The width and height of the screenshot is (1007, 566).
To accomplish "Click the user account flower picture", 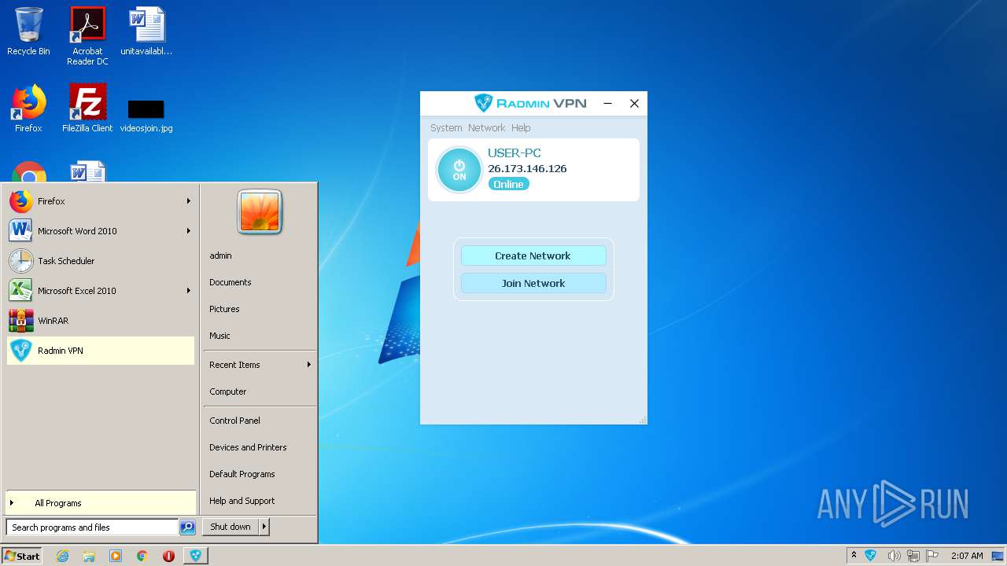I will click(260, 212).
